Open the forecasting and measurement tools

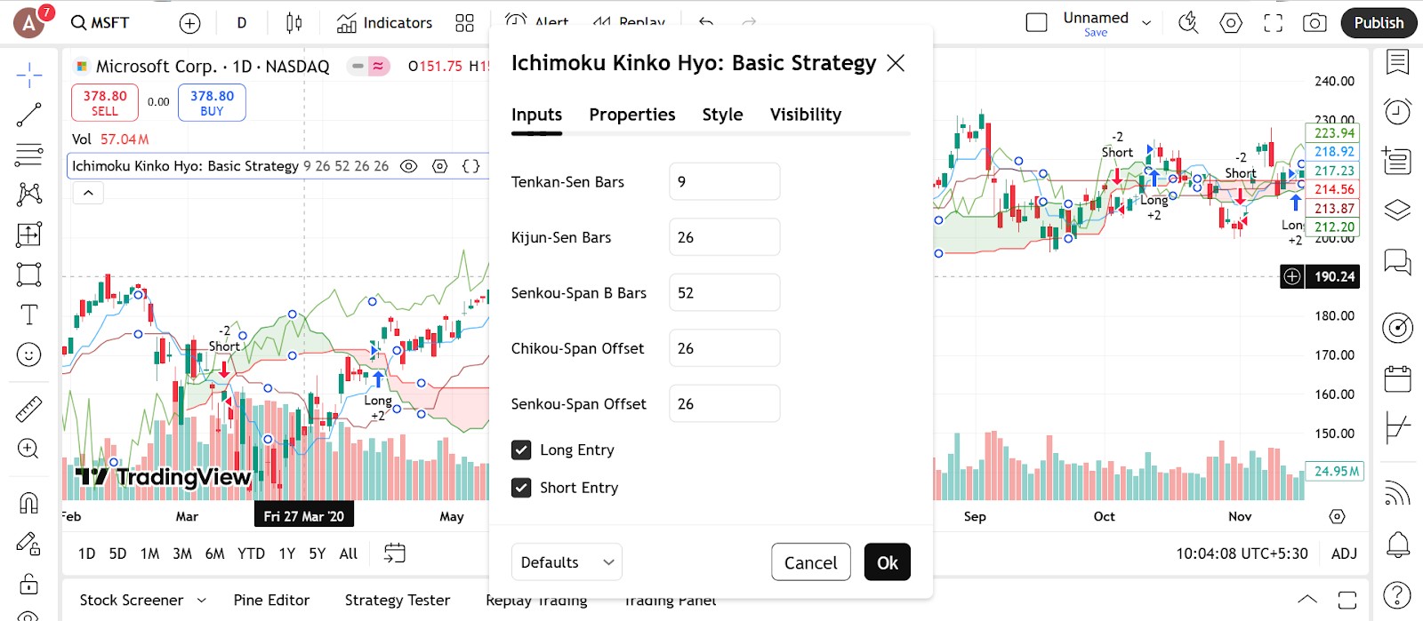click(x=29, y=235)
